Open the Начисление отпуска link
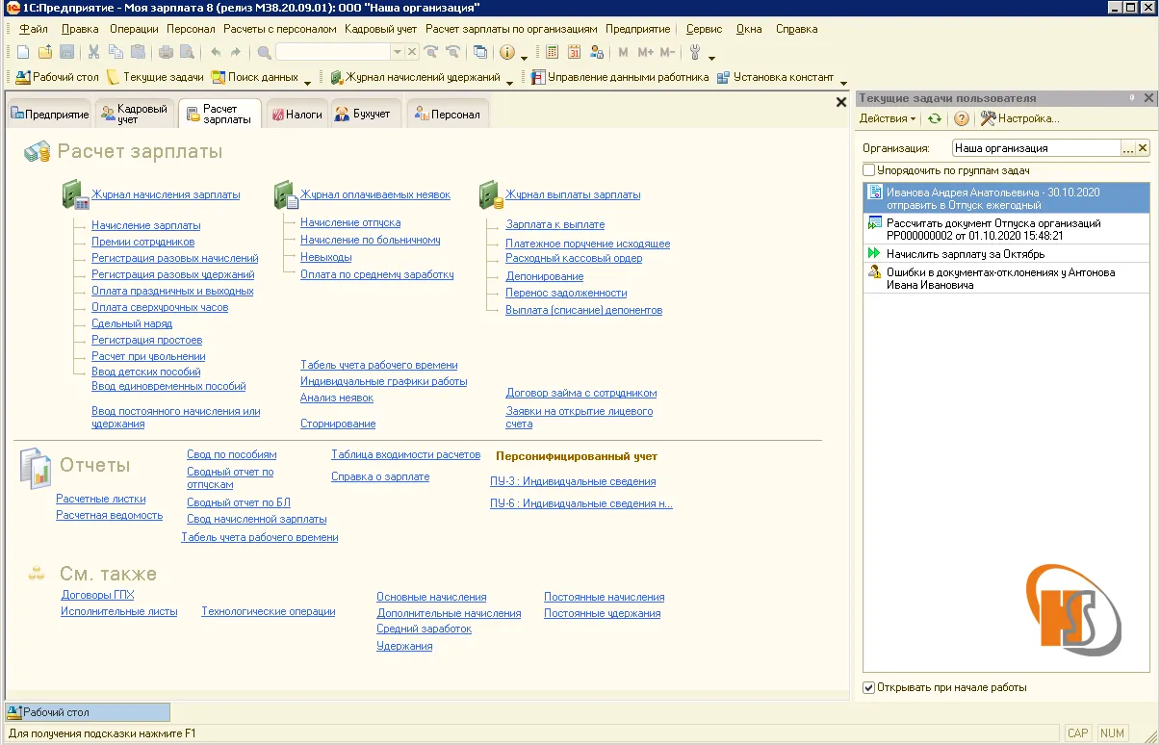 coord(350,222)
